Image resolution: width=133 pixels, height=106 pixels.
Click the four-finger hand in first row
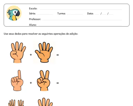18,52
